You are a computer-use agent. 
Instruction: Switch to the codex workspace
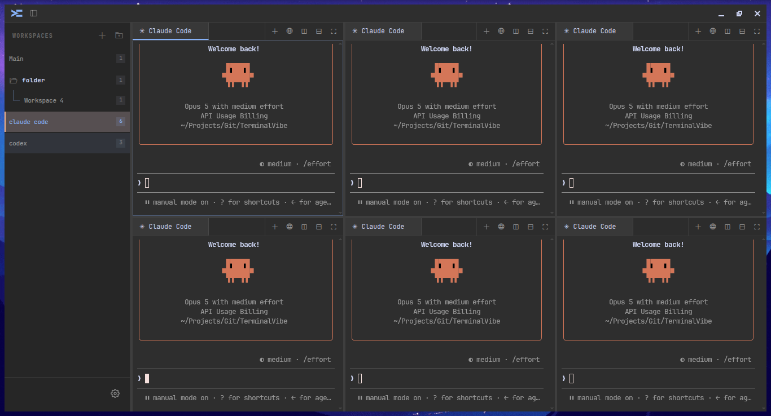[67, 143]
